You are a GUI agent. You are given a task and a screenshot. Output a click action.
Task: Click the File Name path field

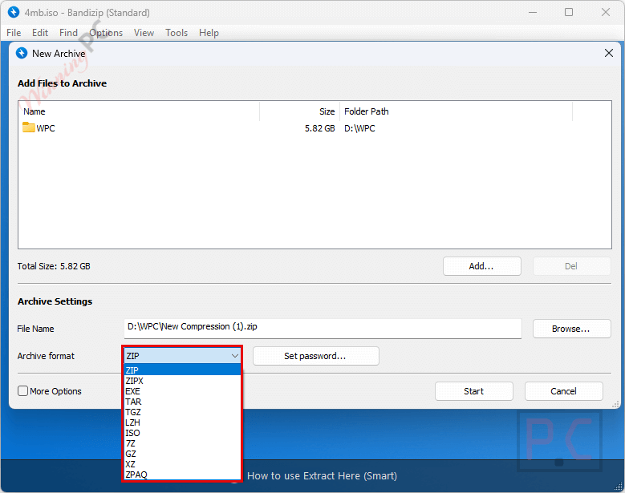pyautogui.click(x=323, y=328)
